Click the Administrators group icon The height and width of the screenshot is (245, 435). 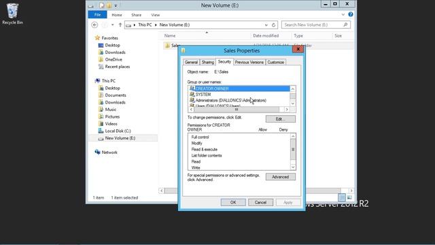coord(192,100)
